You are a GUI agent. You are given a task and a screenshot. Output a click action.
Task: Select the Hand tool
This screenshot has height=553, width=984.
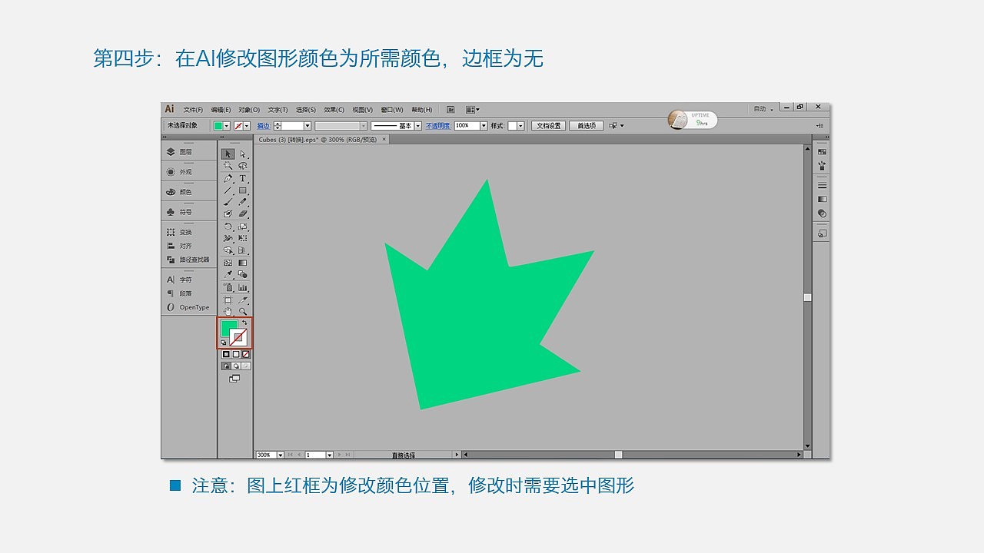pyautogui.click(x=228, y=311)
